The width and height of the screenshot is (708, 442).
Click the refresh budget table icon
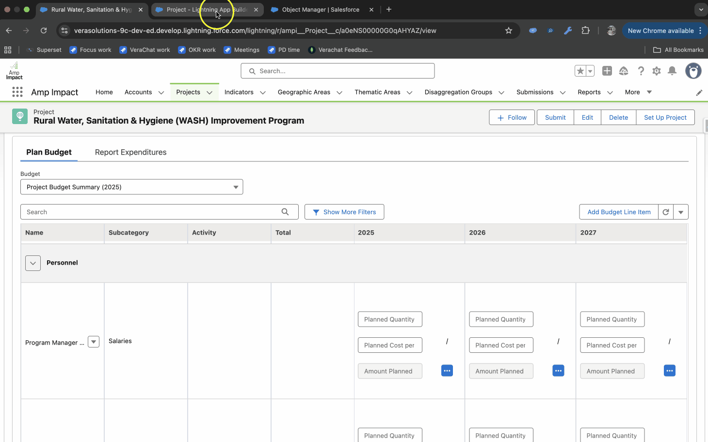pyautogui.click(x=666, y=212)
